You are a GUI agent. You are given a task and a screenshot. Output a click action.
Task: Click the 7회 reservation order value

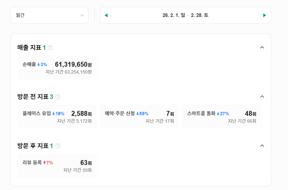point(170,114)
